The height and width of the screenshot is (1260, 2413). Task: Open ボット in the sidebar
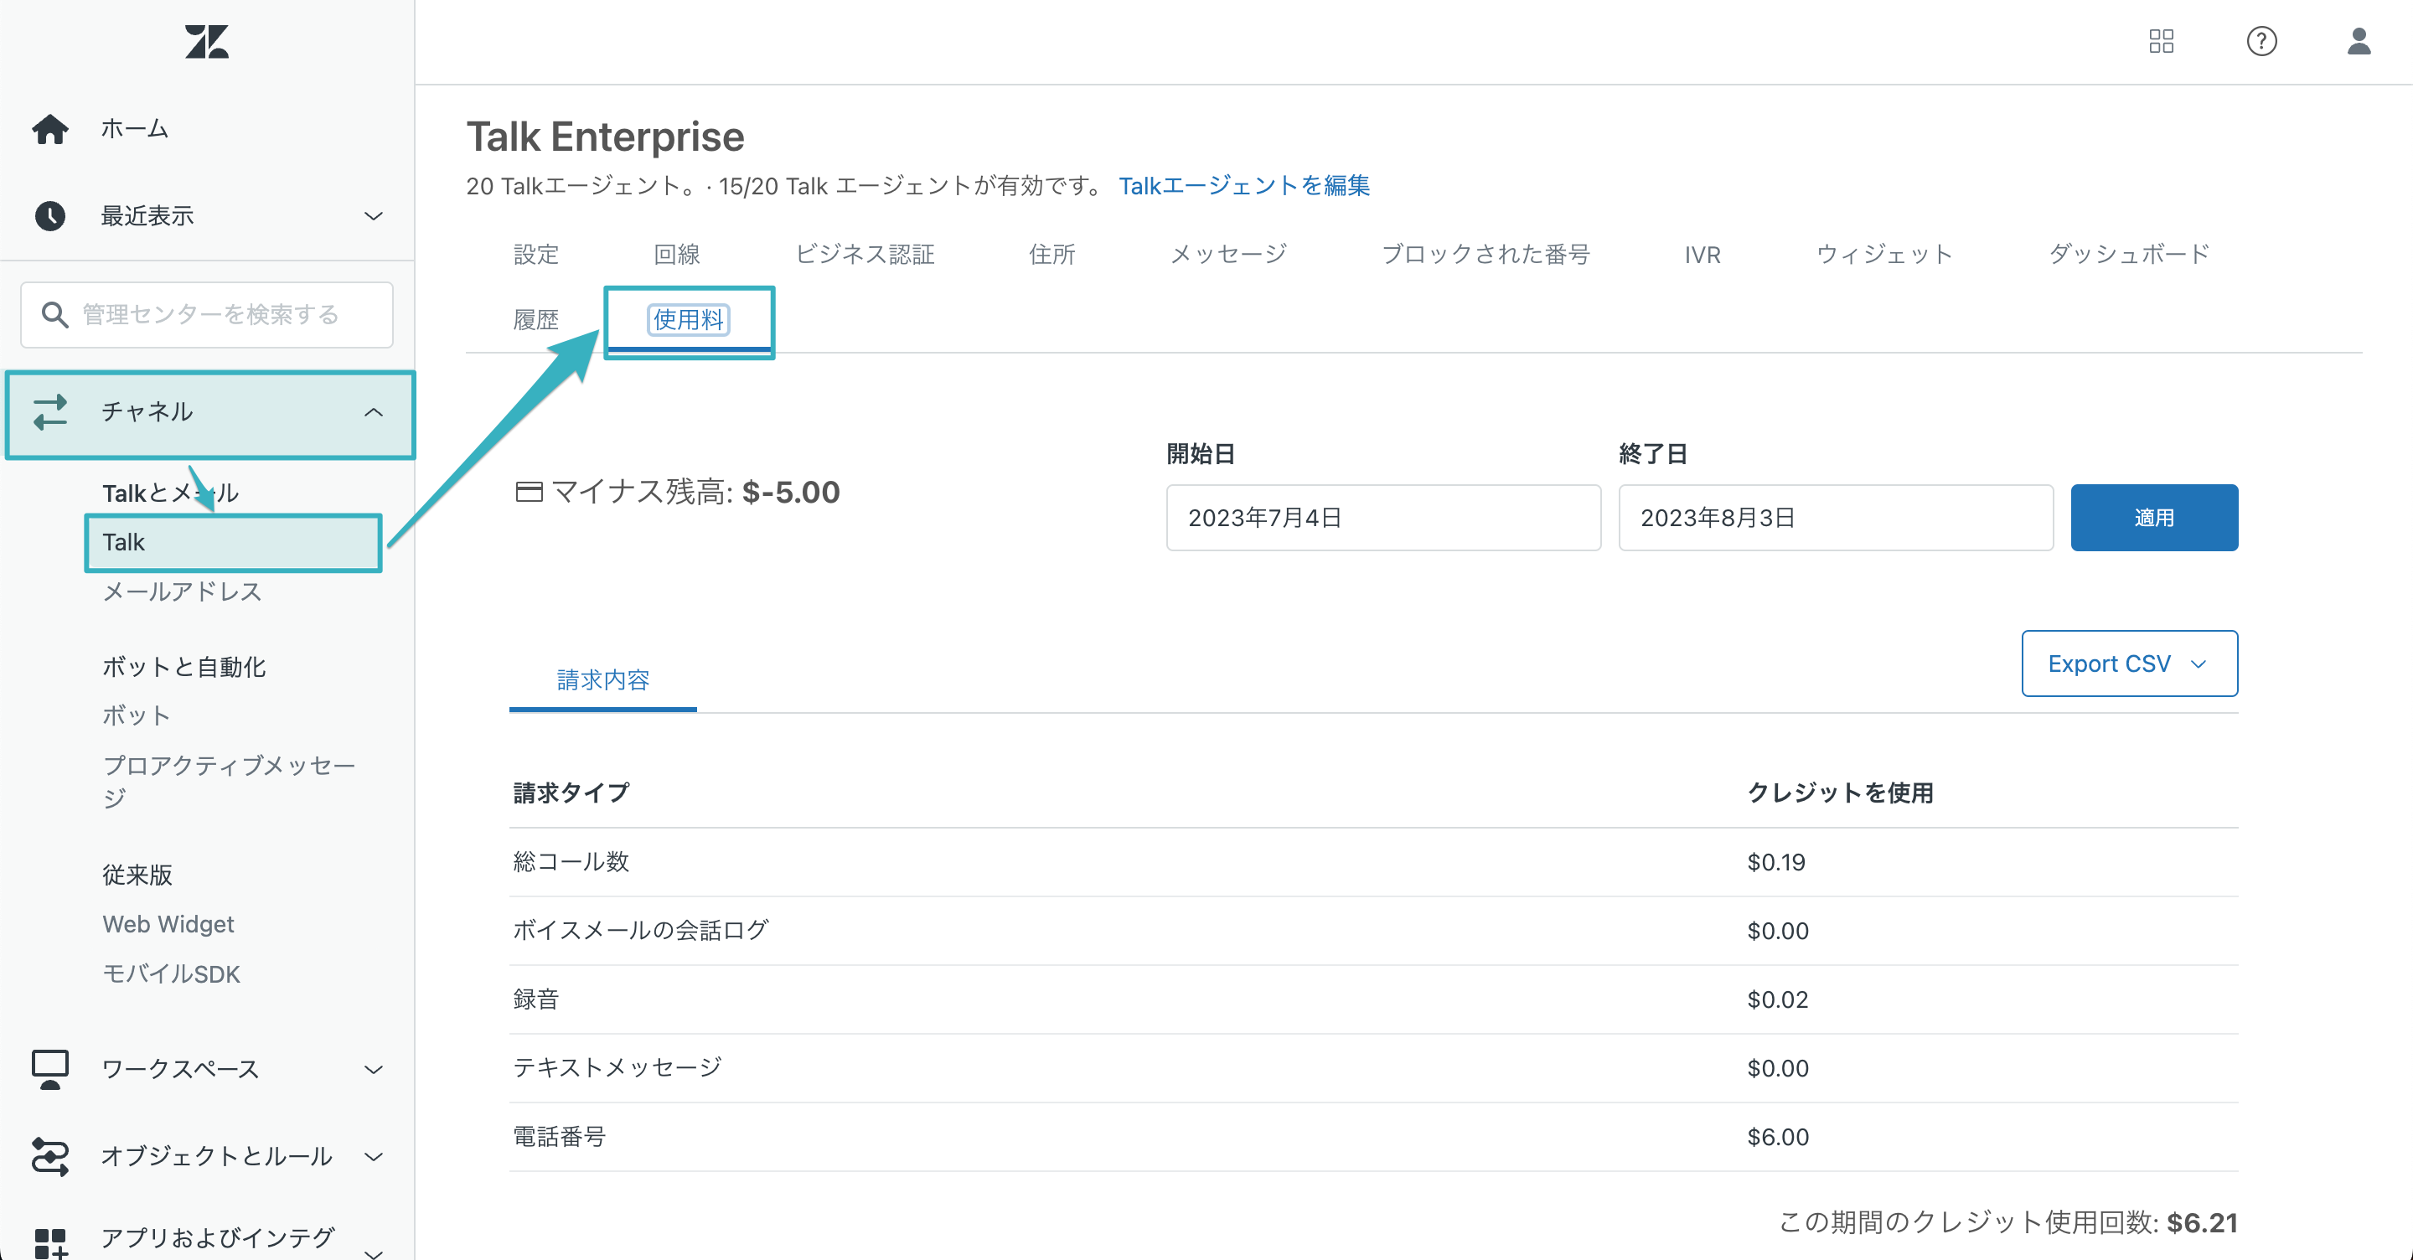pyautogui.click(x=137, y=715)
